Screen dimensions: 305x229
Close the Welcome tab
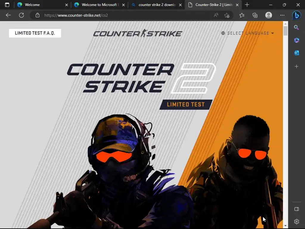66,5
